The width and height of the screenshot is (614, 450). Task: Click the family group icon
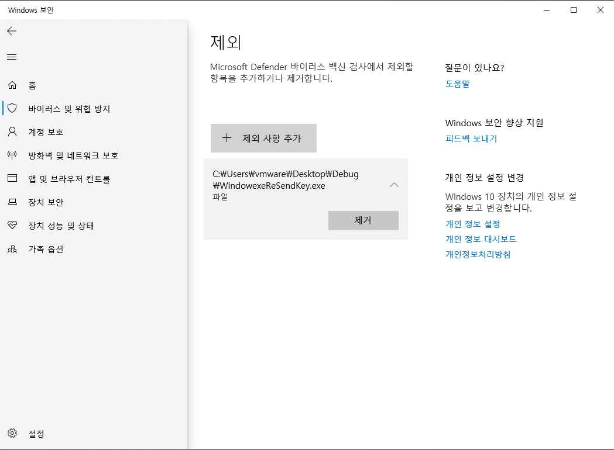(12, 249)
